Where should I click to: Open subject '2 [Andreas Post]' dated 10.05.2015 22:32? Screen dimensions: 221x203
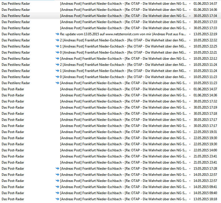[x=123, y=40]
